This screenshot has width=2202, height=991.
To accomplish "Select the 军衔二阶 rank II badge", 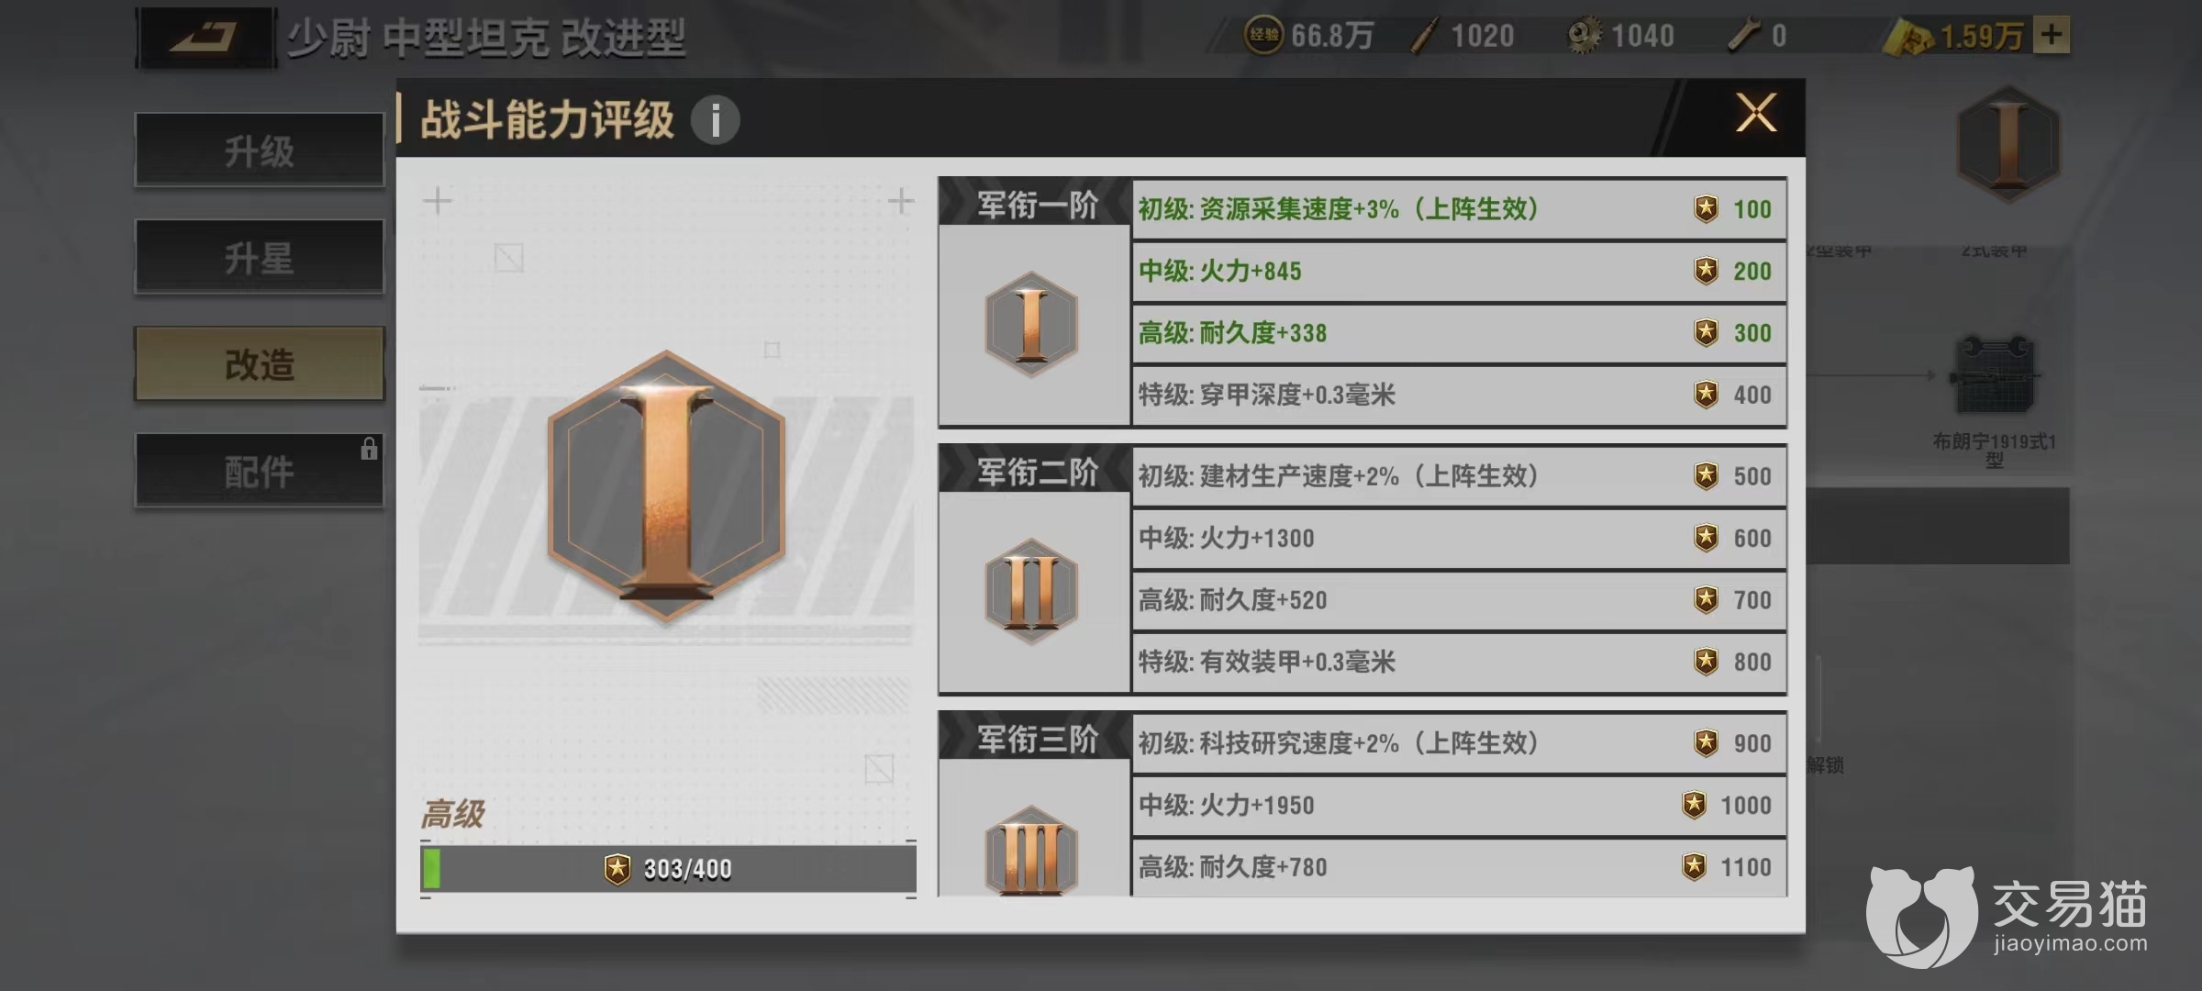I will (1031, 591).
